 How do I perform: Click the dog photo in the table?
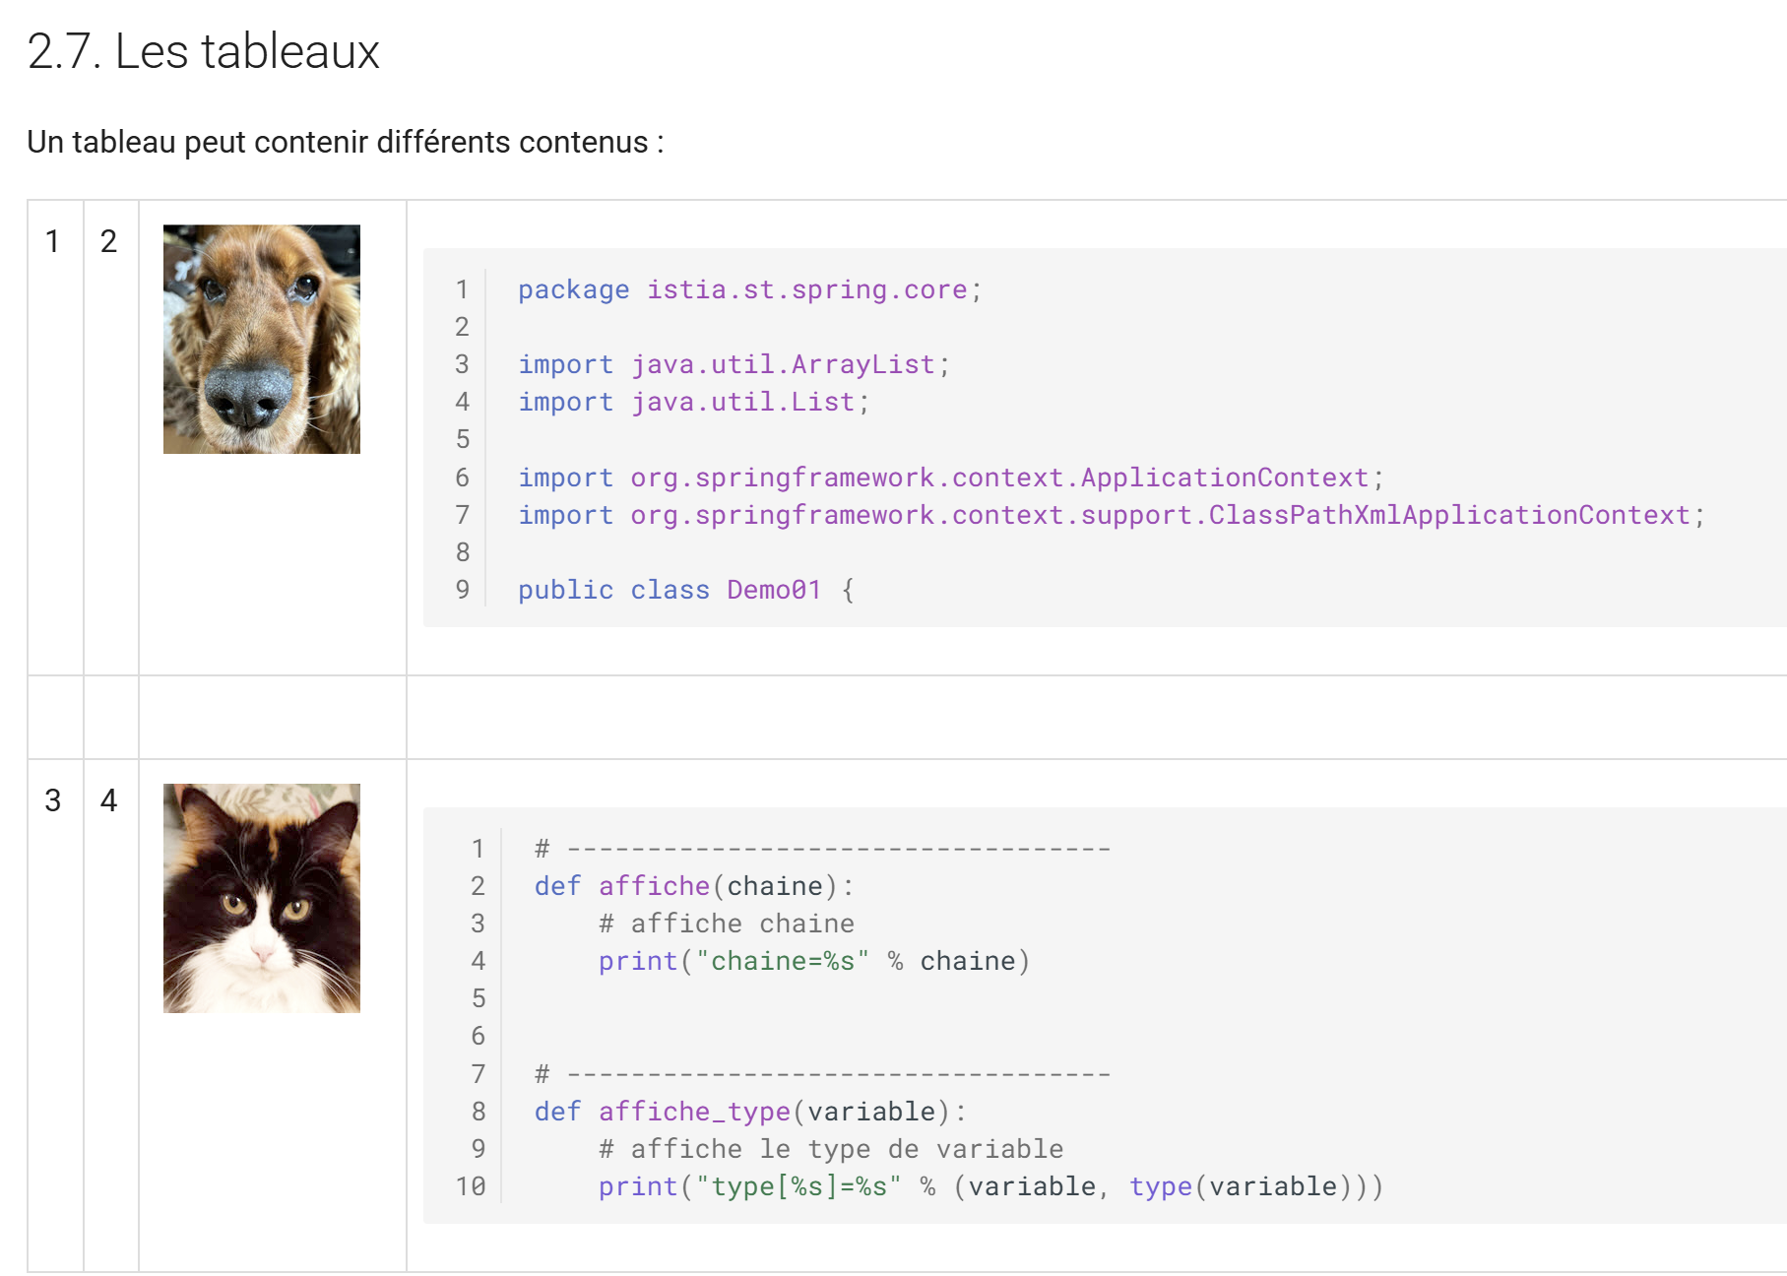click(x=261, y=339)
